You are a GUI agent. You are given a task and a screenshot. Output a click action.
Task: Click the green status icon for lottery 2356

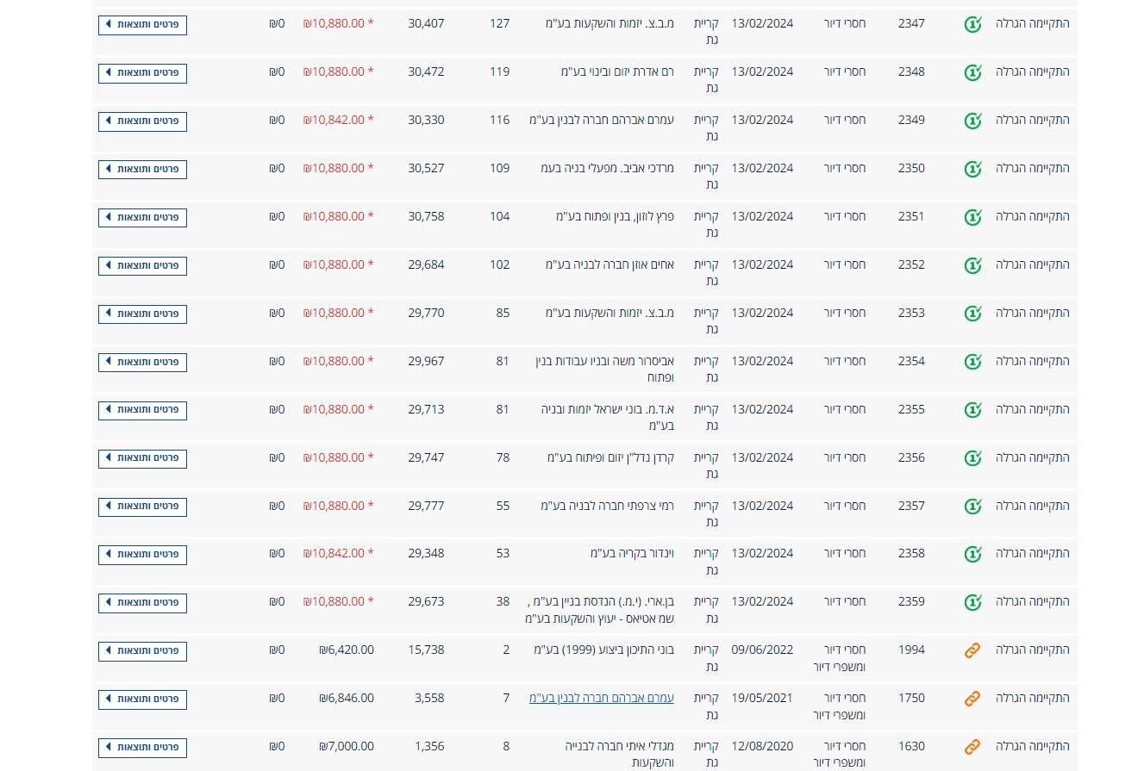click(x=972, y=458)
